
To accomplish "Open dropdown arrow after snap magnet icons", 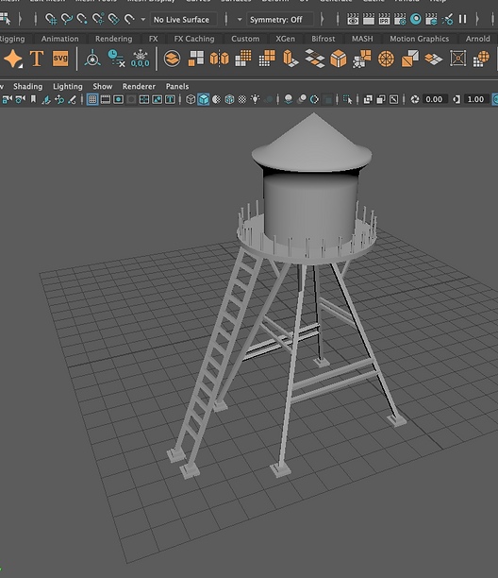I will (x=143, y=20).
